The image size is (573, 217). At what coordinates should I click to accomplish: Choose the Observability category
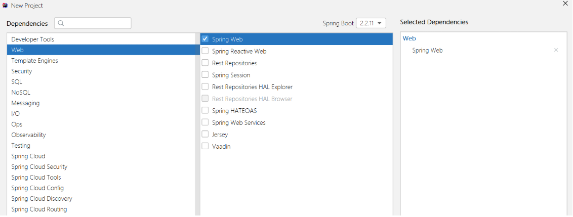pyautogui.click(x=101, y=135)
